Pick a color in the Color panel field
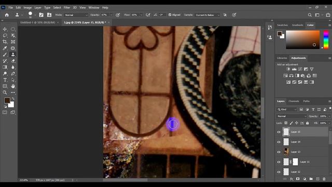Image resolution: width=332 pixels, height=187 pixels. [x=302, y=39]
